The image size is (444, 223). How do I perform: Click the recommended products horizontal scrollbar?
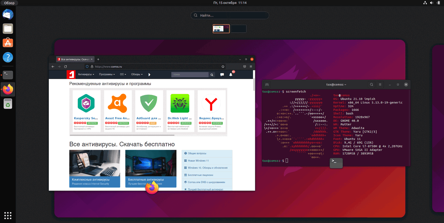pos(122,135)
